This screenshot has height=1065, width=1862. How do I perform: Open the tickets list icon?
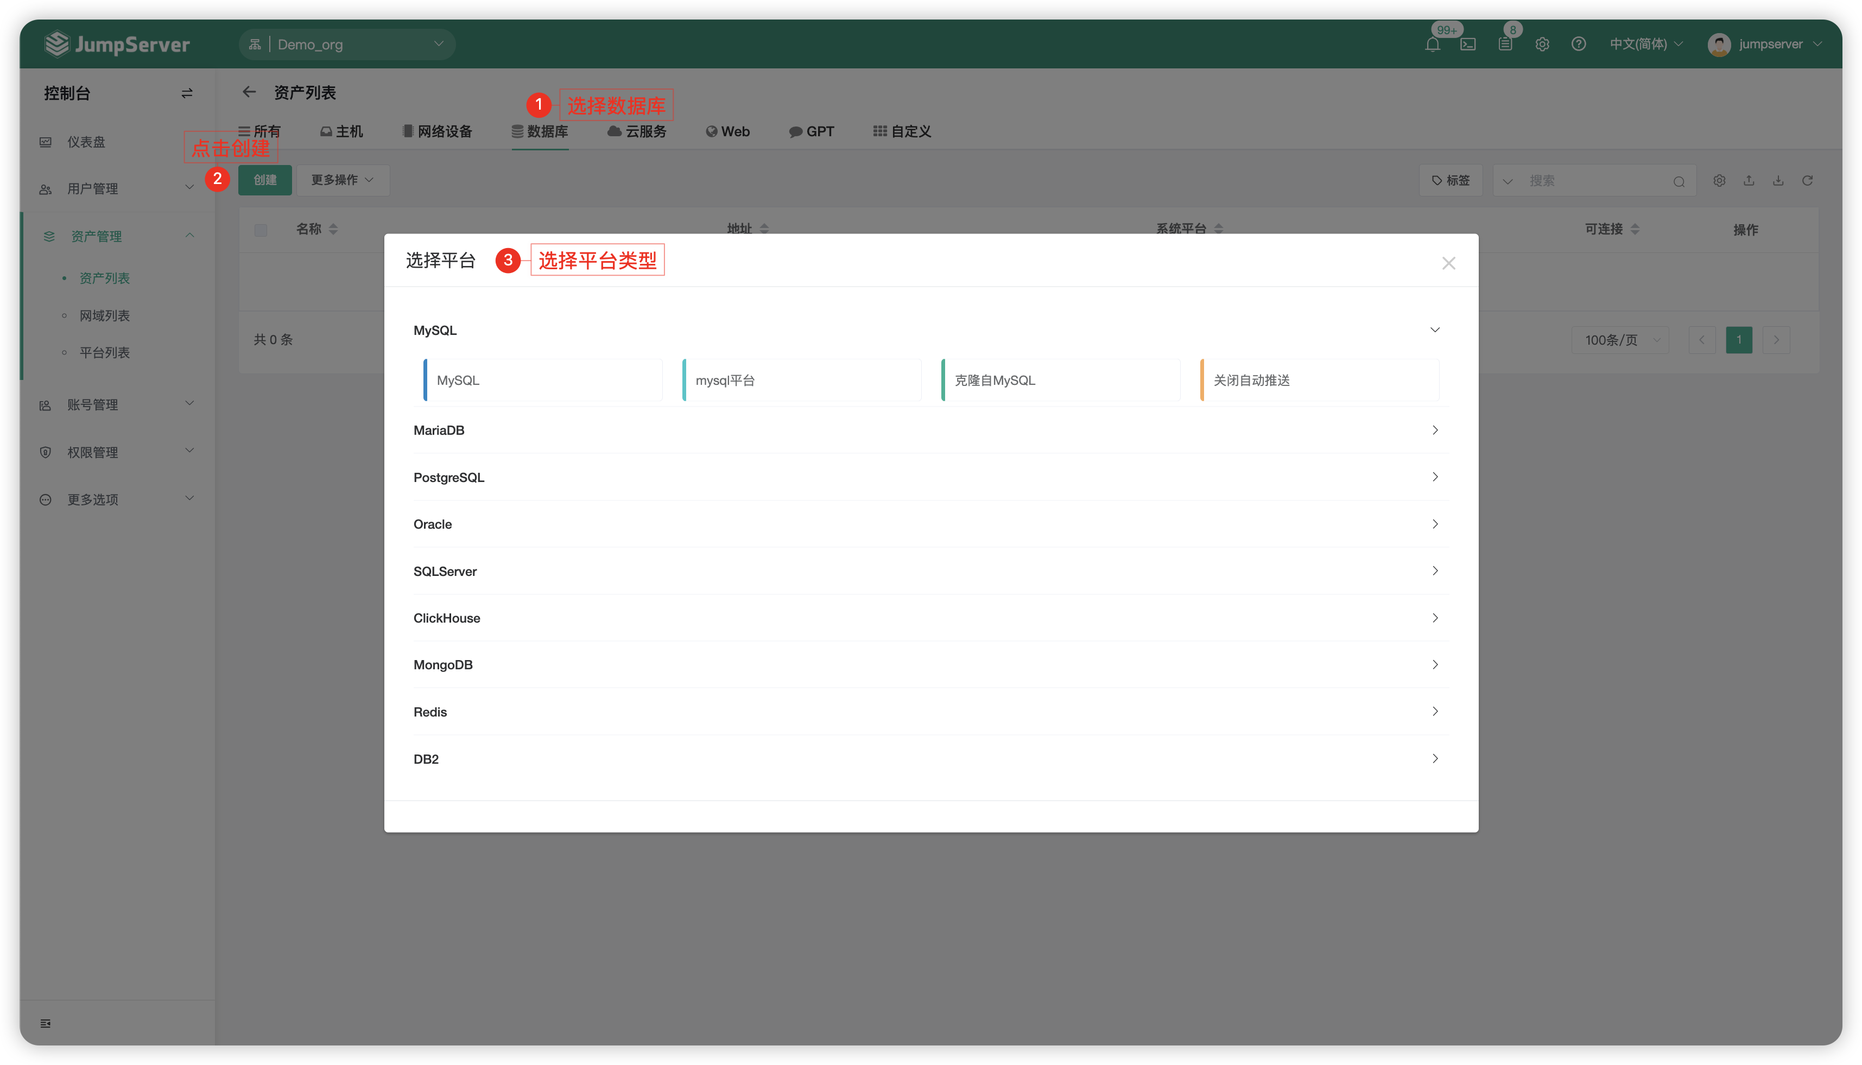pyautogui.click(x=1505, y=44)
